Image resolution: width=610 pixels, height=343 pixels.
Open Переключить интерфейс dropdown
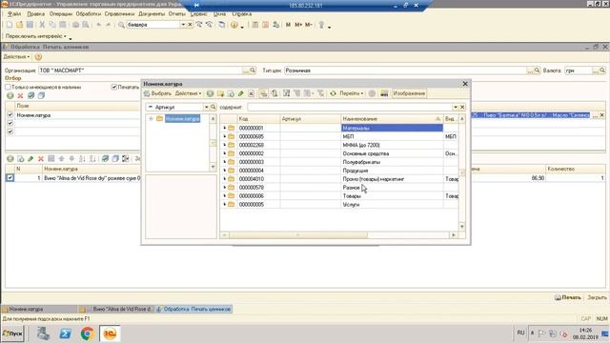(36, 36)
